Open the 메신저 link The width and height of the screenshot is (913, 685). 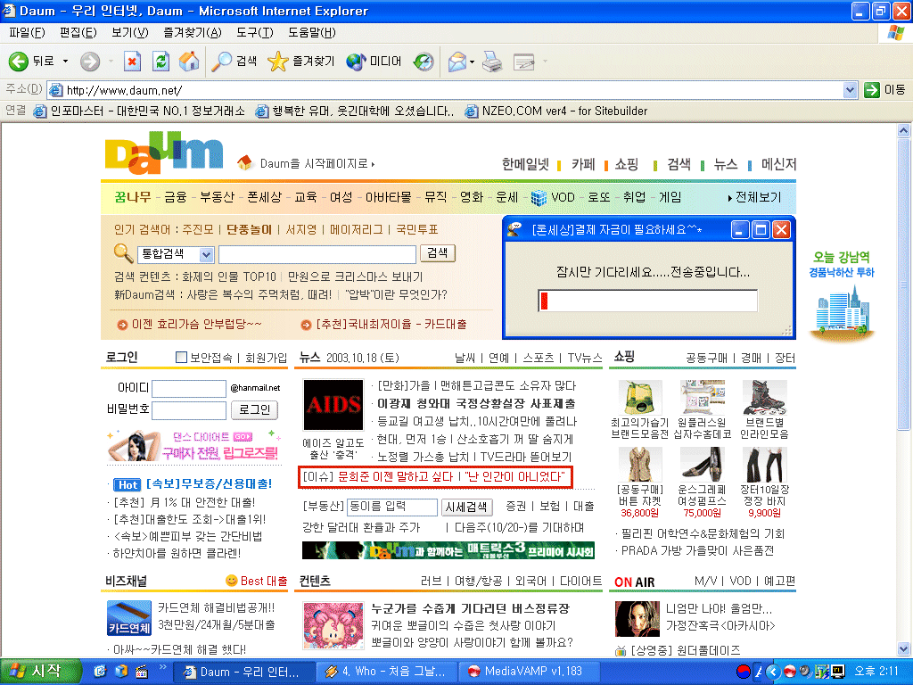(778, 164)
